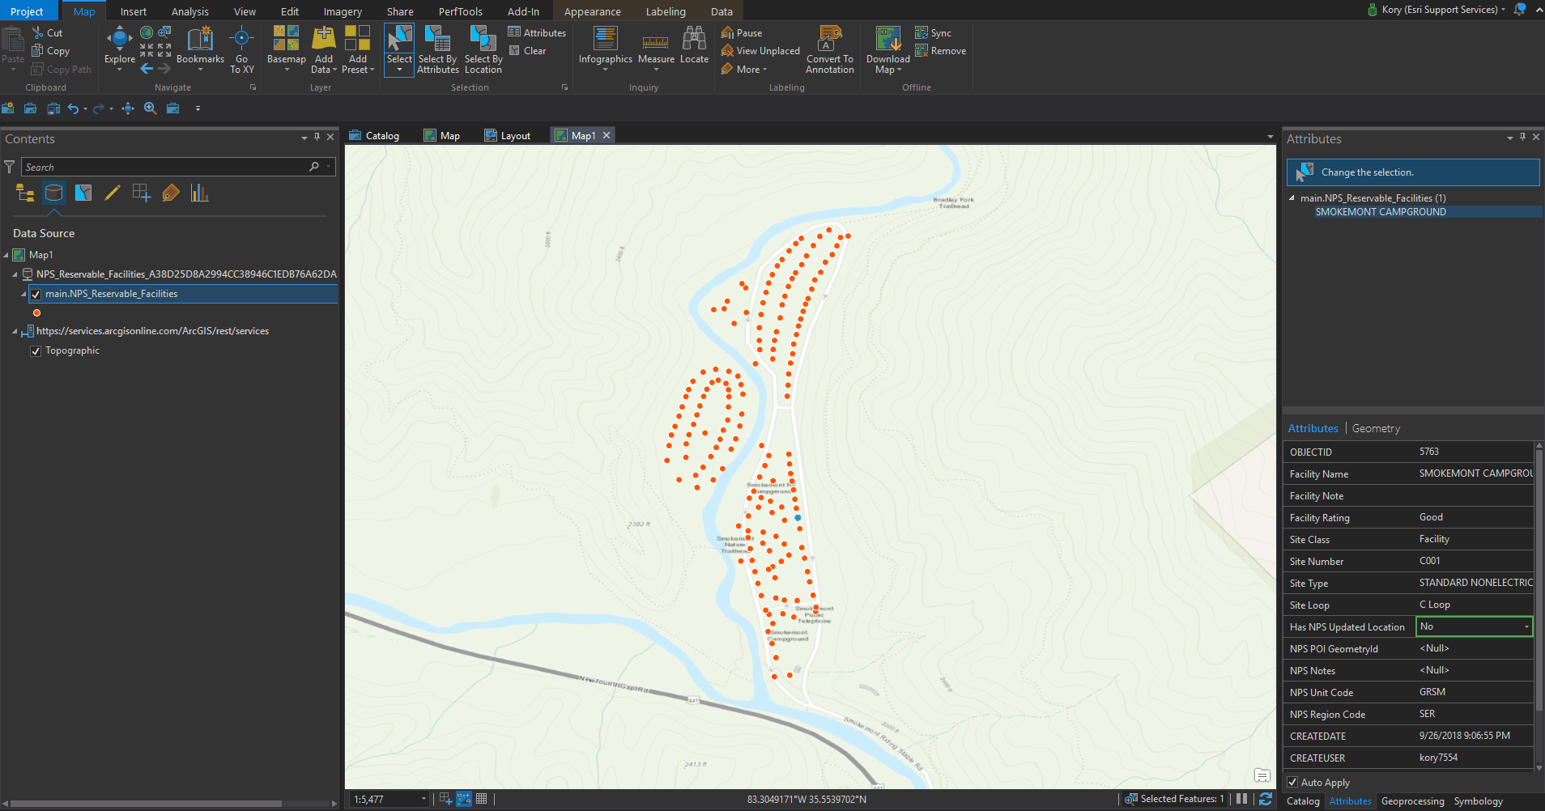
Task: Click View Unplaced labels
Action: (760, 51)
